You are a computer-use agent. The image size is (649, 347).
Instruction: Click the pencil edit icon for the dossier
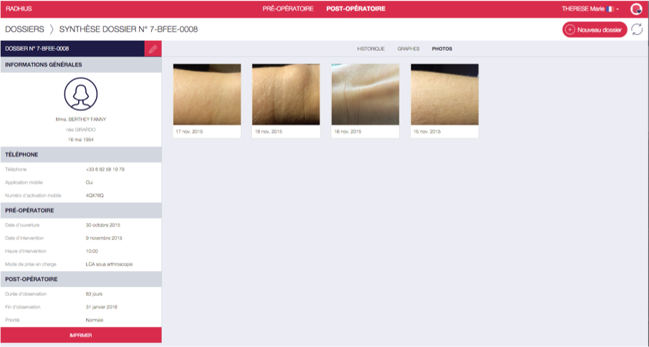[153, 49]
